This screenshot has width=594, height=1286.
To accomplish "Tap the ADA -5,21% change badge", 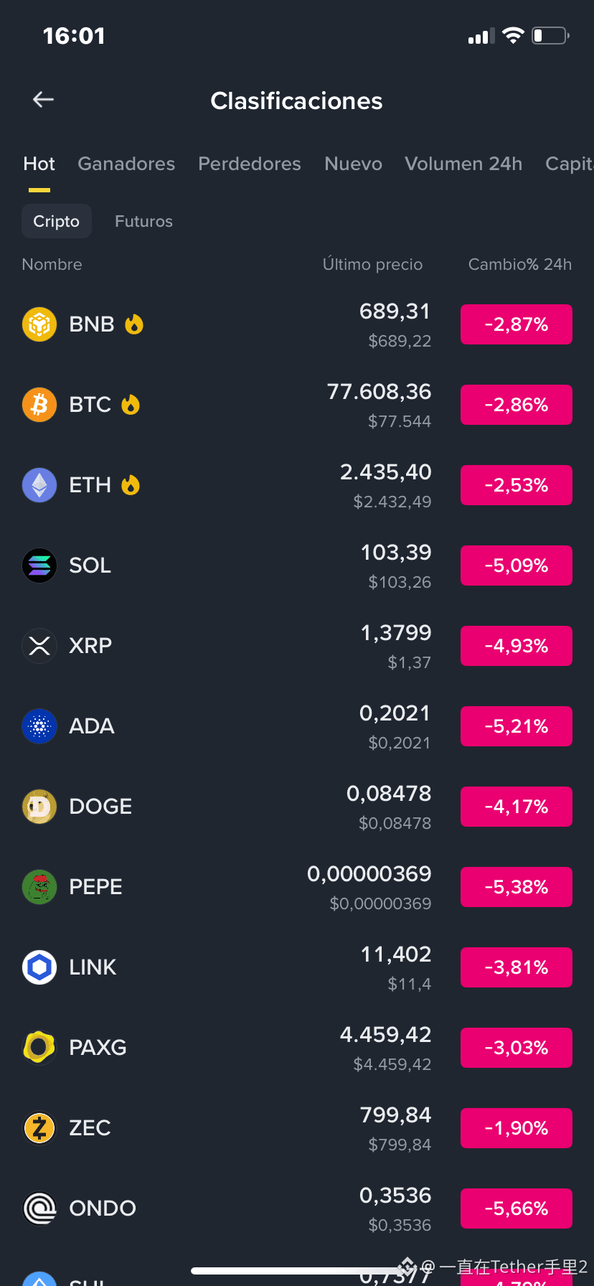I will click(x=517, y=726).
